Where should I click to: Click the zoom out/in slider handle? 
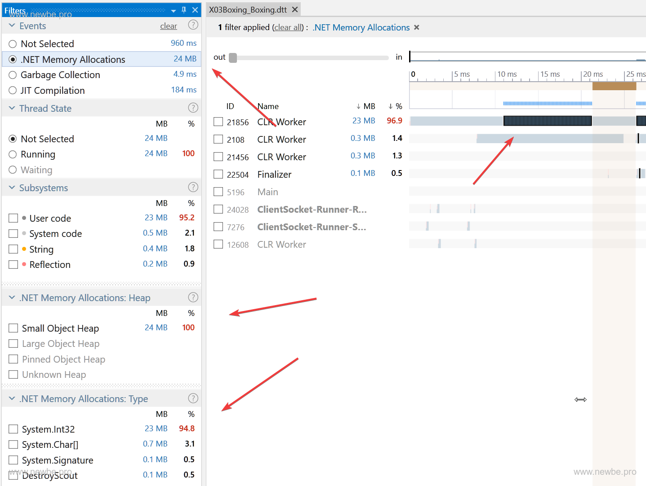click(x=233, y=58)
